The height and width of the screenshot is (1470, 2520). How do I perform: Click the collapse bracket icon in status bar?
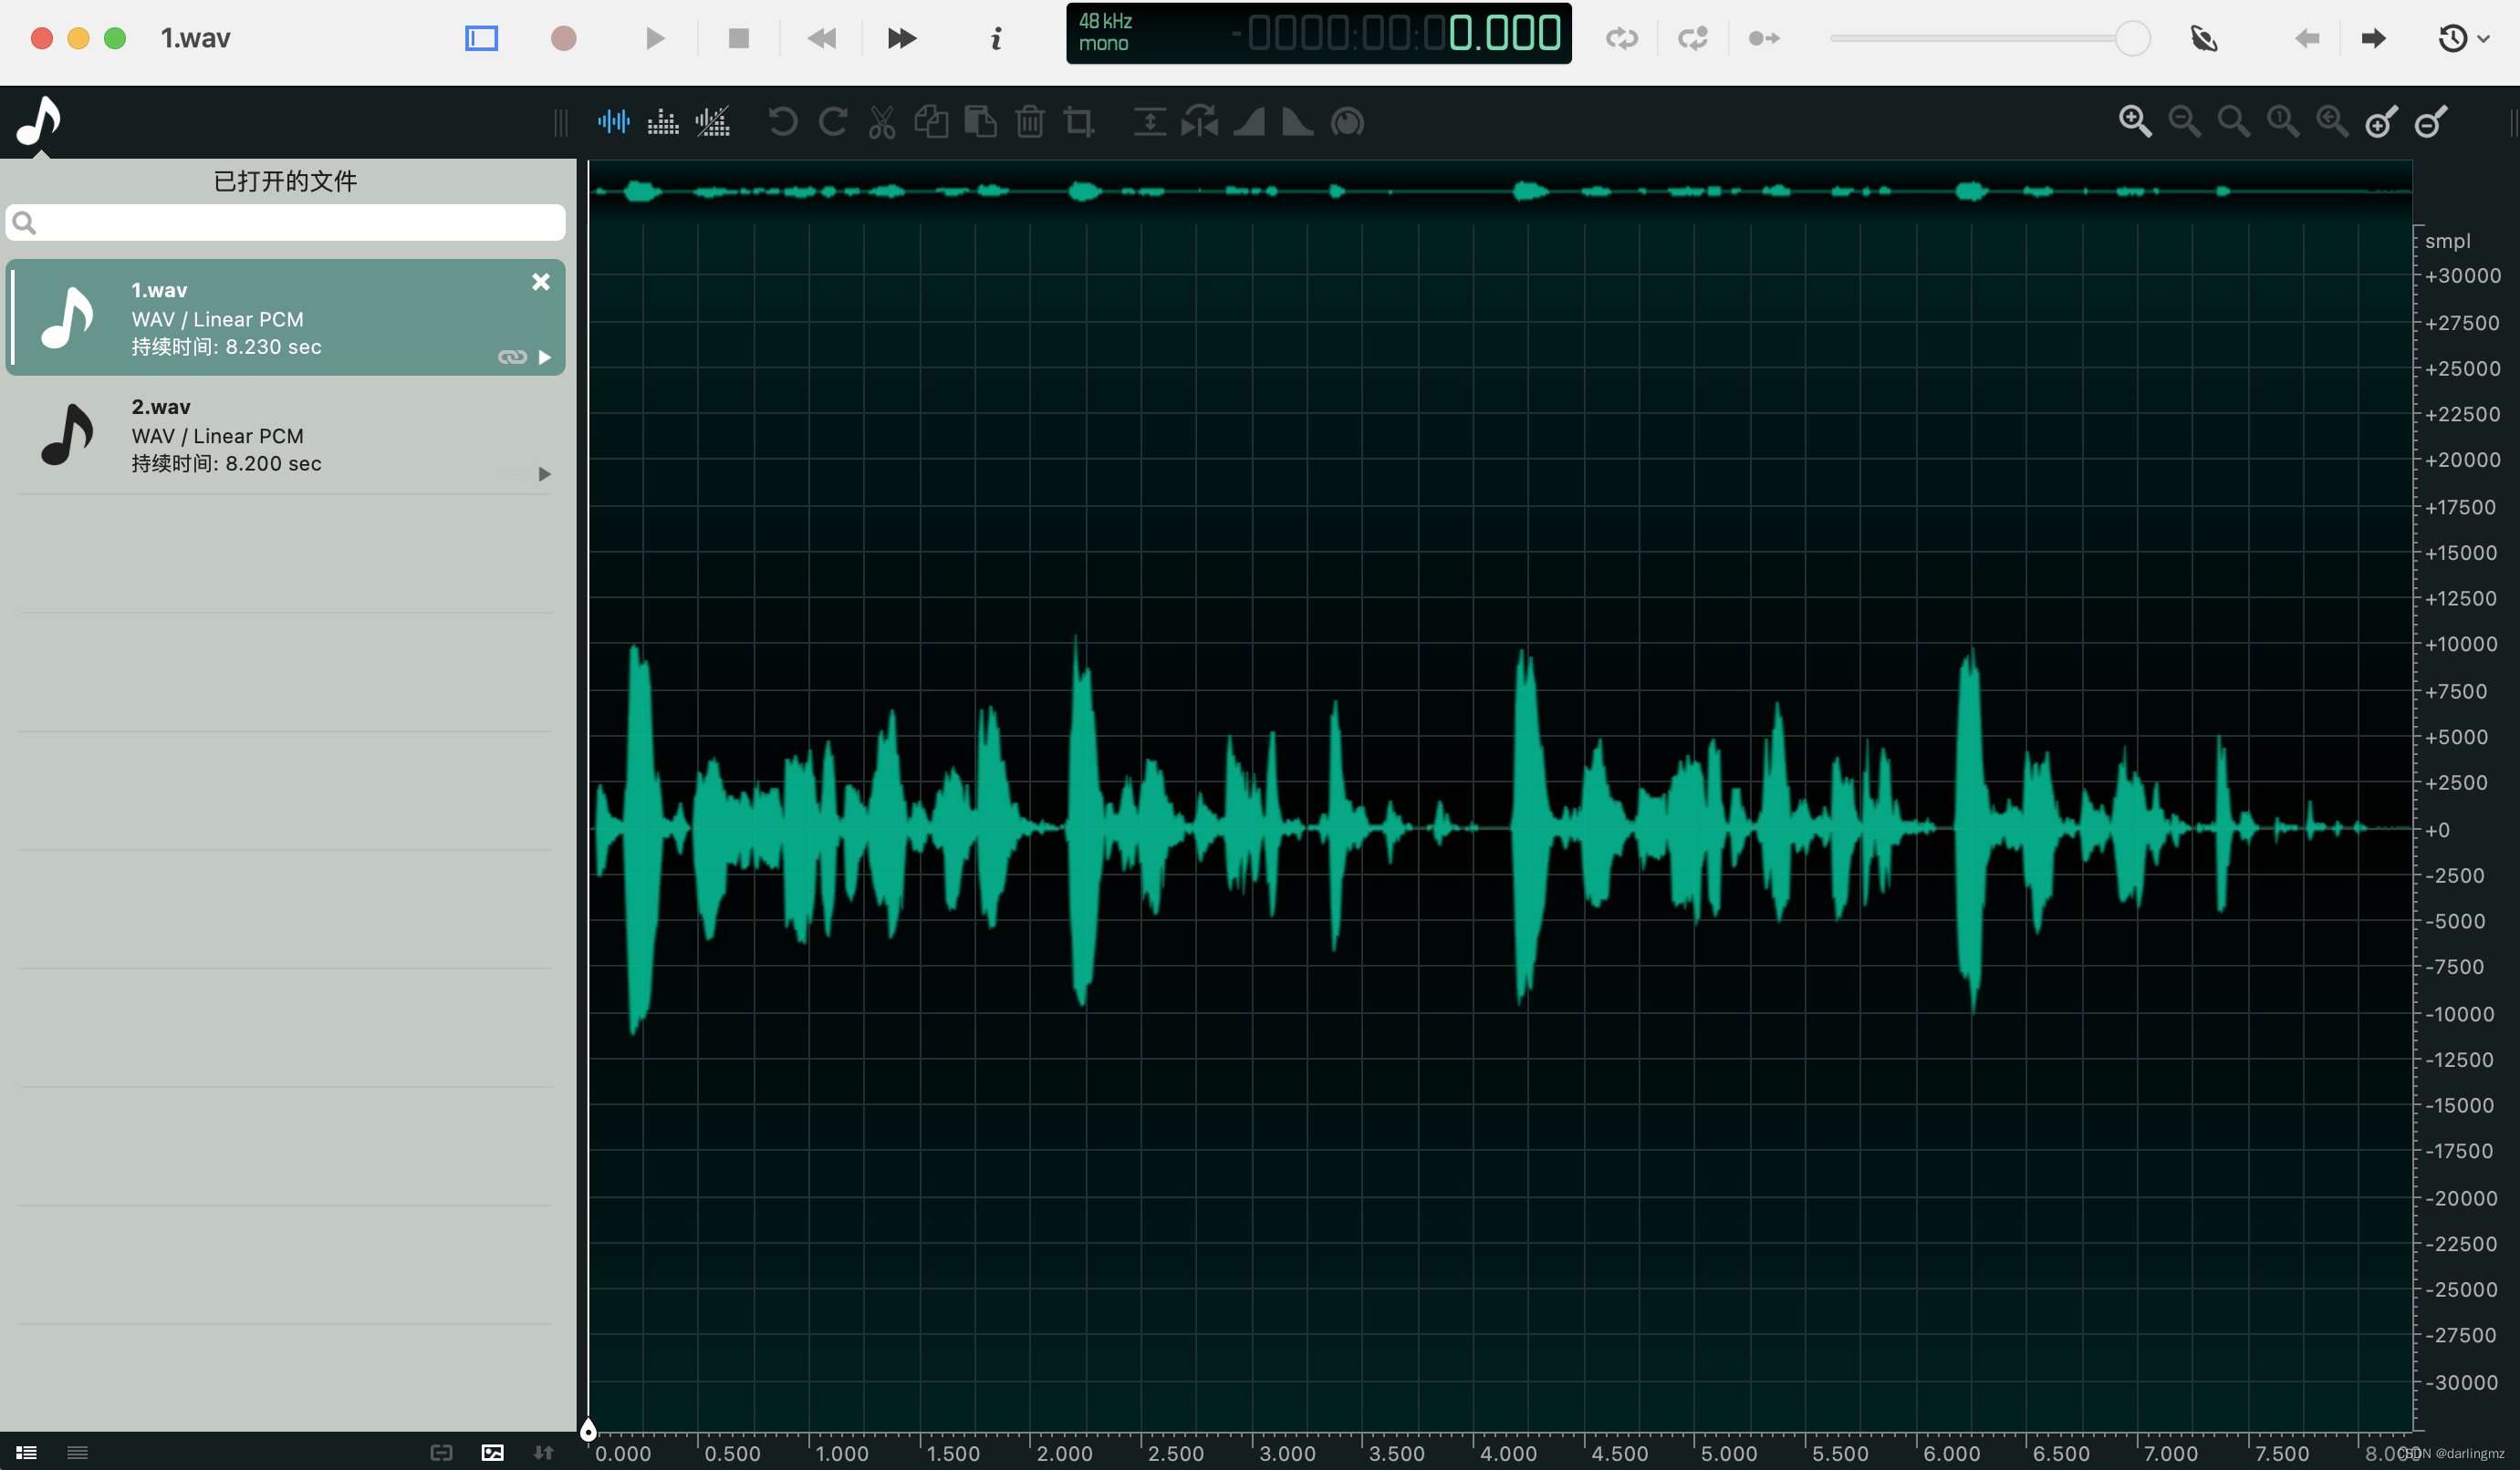[x=442, y=1452]
